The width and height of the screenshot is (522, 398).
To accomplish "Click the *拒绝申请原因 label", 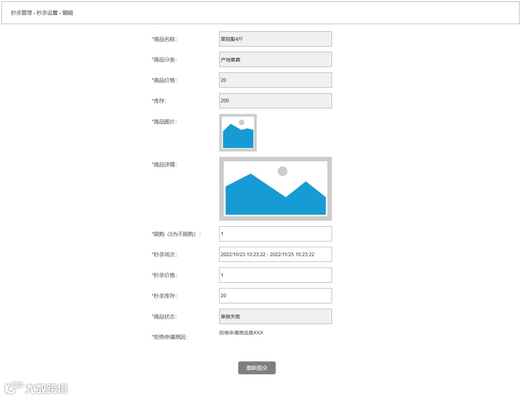I will point(170,337).
